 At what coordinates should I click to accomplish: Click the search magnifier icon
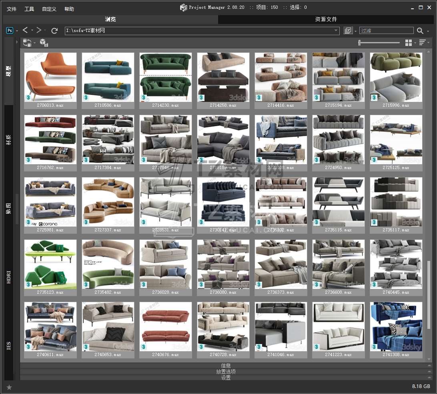(420, 31)
